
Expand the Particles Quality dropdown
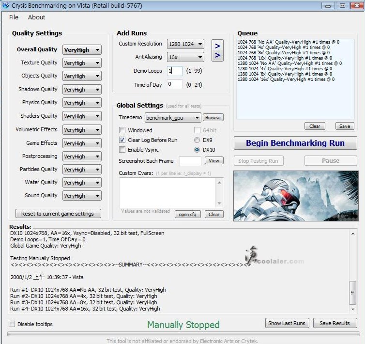(x=82, y=170)
